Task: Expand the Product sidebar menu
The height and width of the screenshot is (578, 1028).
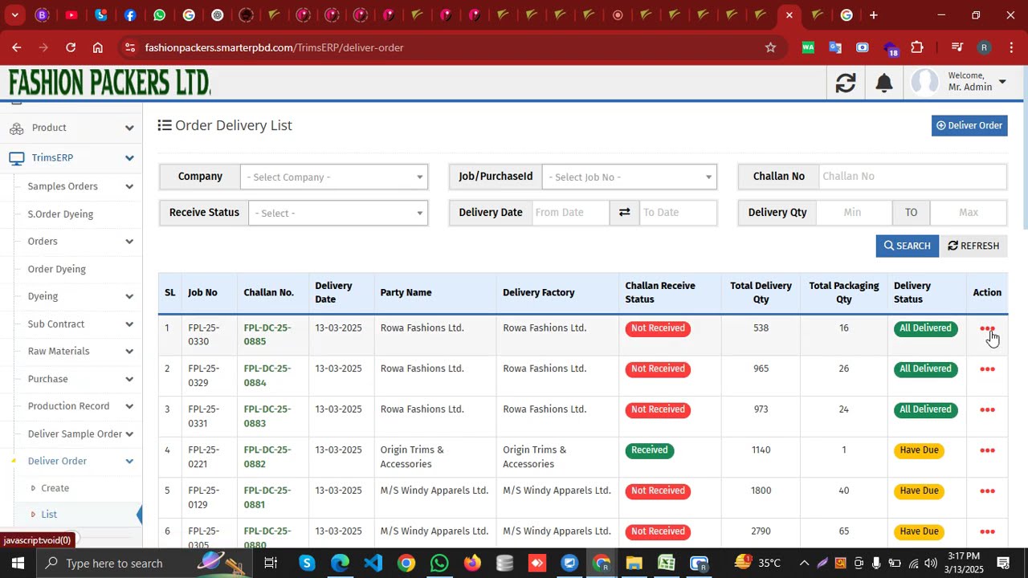Action: pos(129,128)
